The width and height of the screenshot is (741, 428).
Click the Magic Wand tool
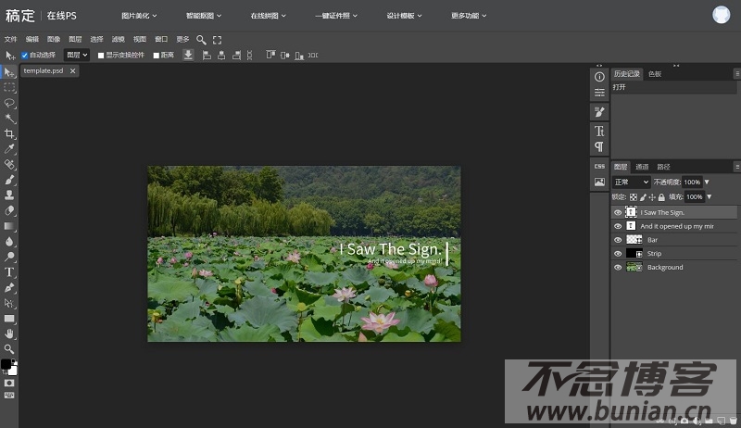(9, 119)
